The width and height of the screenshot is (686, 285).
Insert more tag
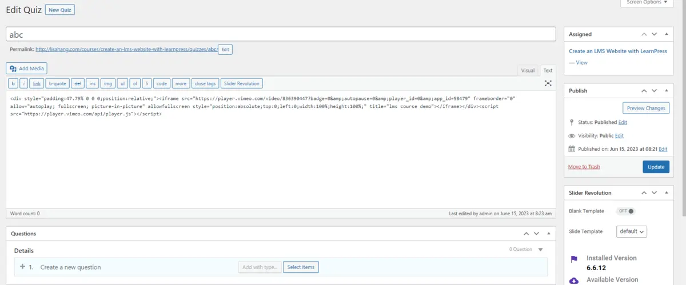coord(181,83)
